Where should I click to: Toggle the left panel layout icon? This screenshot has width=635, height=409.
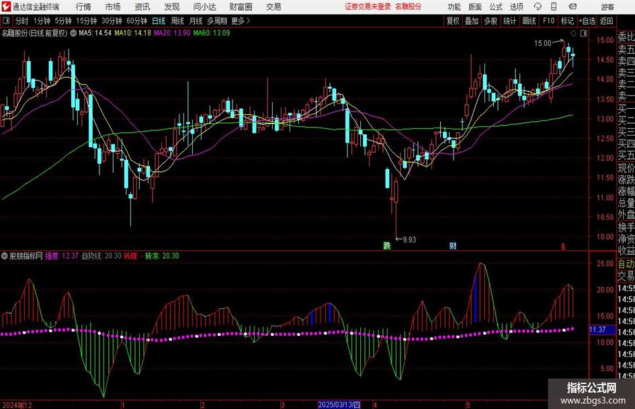6,21
